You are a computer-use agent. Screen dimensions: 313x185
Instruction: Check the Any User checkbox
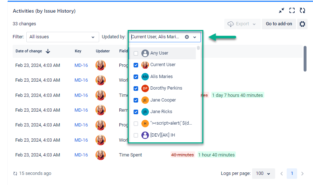pos(136,53)
